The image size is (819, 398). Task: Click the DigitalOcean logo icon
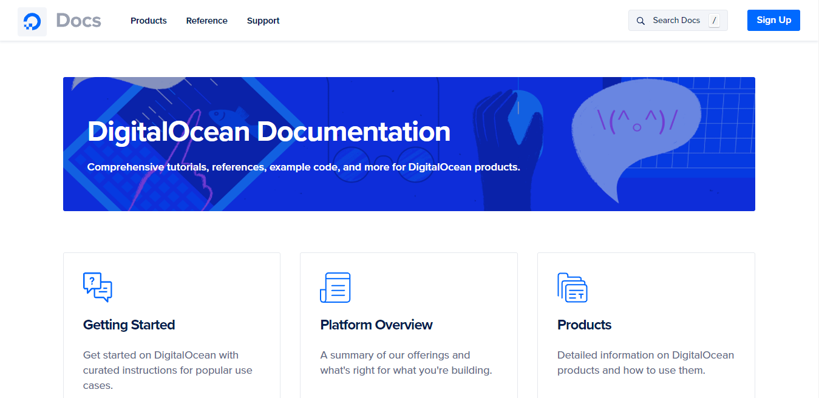pyautogui.click(x=32, y=22)
